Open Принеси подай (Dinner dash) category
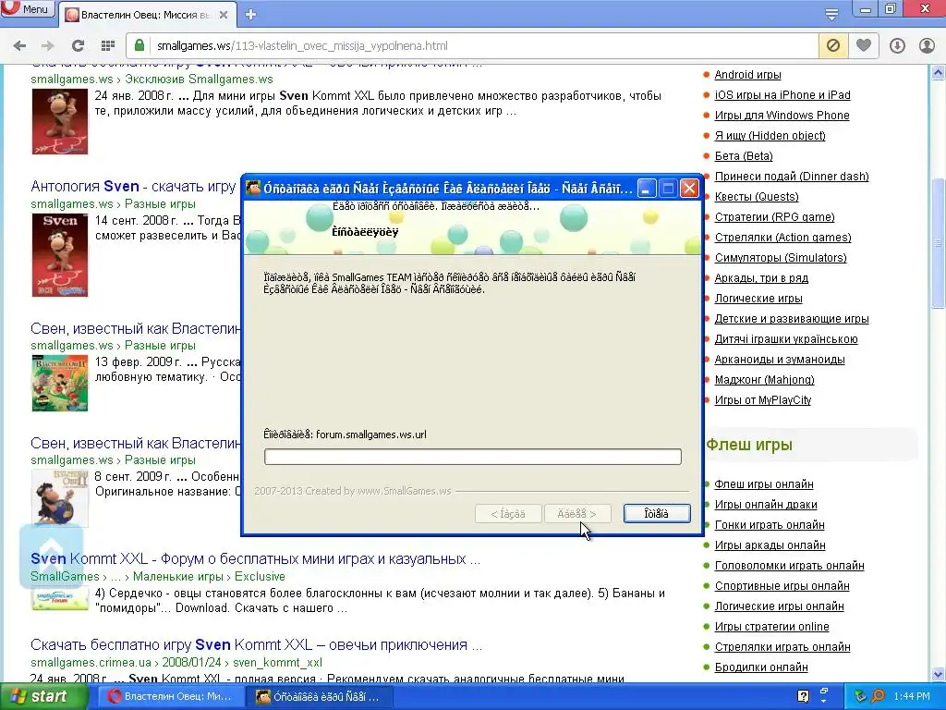The width and height of the screenshot is (946, 710). [792, 177]
